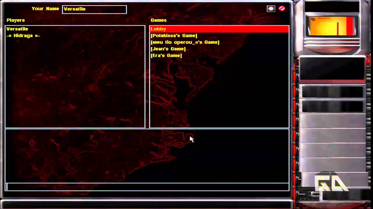
Task: Click the orange radar display in the sidebar
Action: tap(332, 26)
